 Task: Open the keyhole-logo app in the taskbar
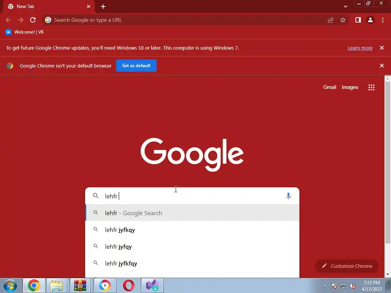pyautogui.click(x=105, y=285)
